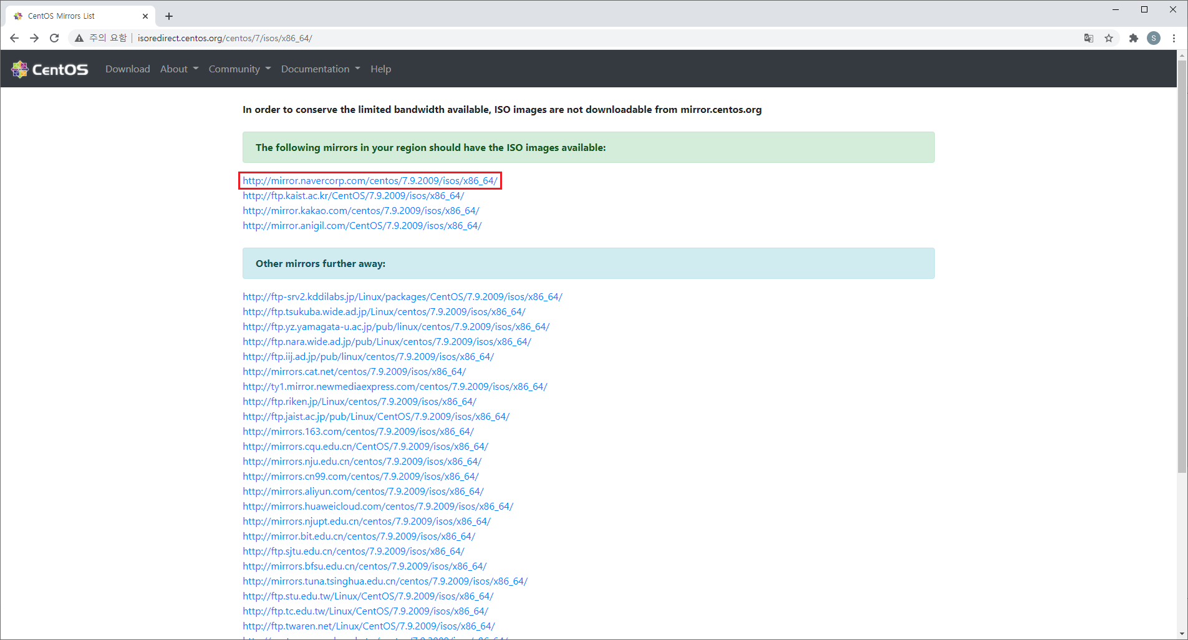Click the scrollbar down arrow
Image resolution: width=1188 pixels, height=640 pixels.
pyautogui.click(x=1182, y=634)
